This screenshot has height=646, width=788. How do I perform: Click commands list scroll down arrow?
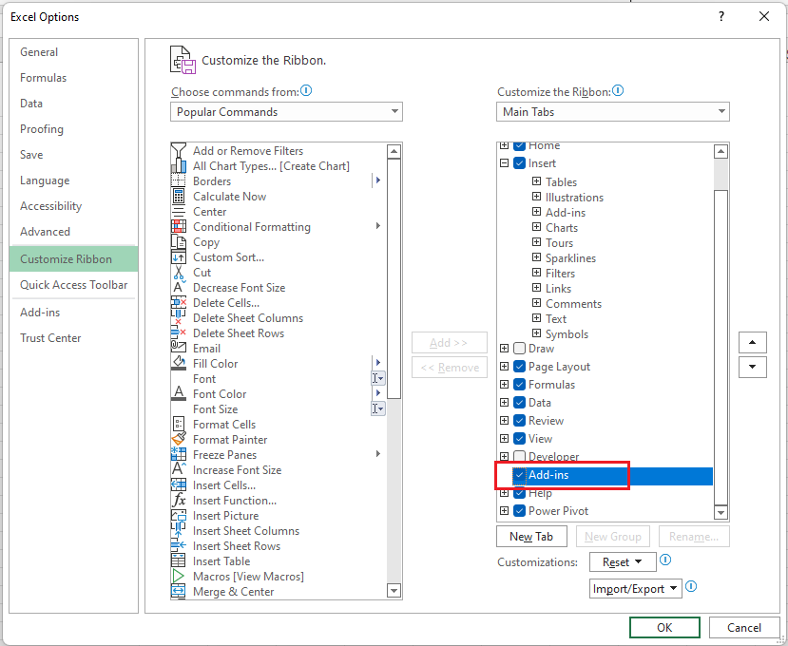[x=394, y=591]
